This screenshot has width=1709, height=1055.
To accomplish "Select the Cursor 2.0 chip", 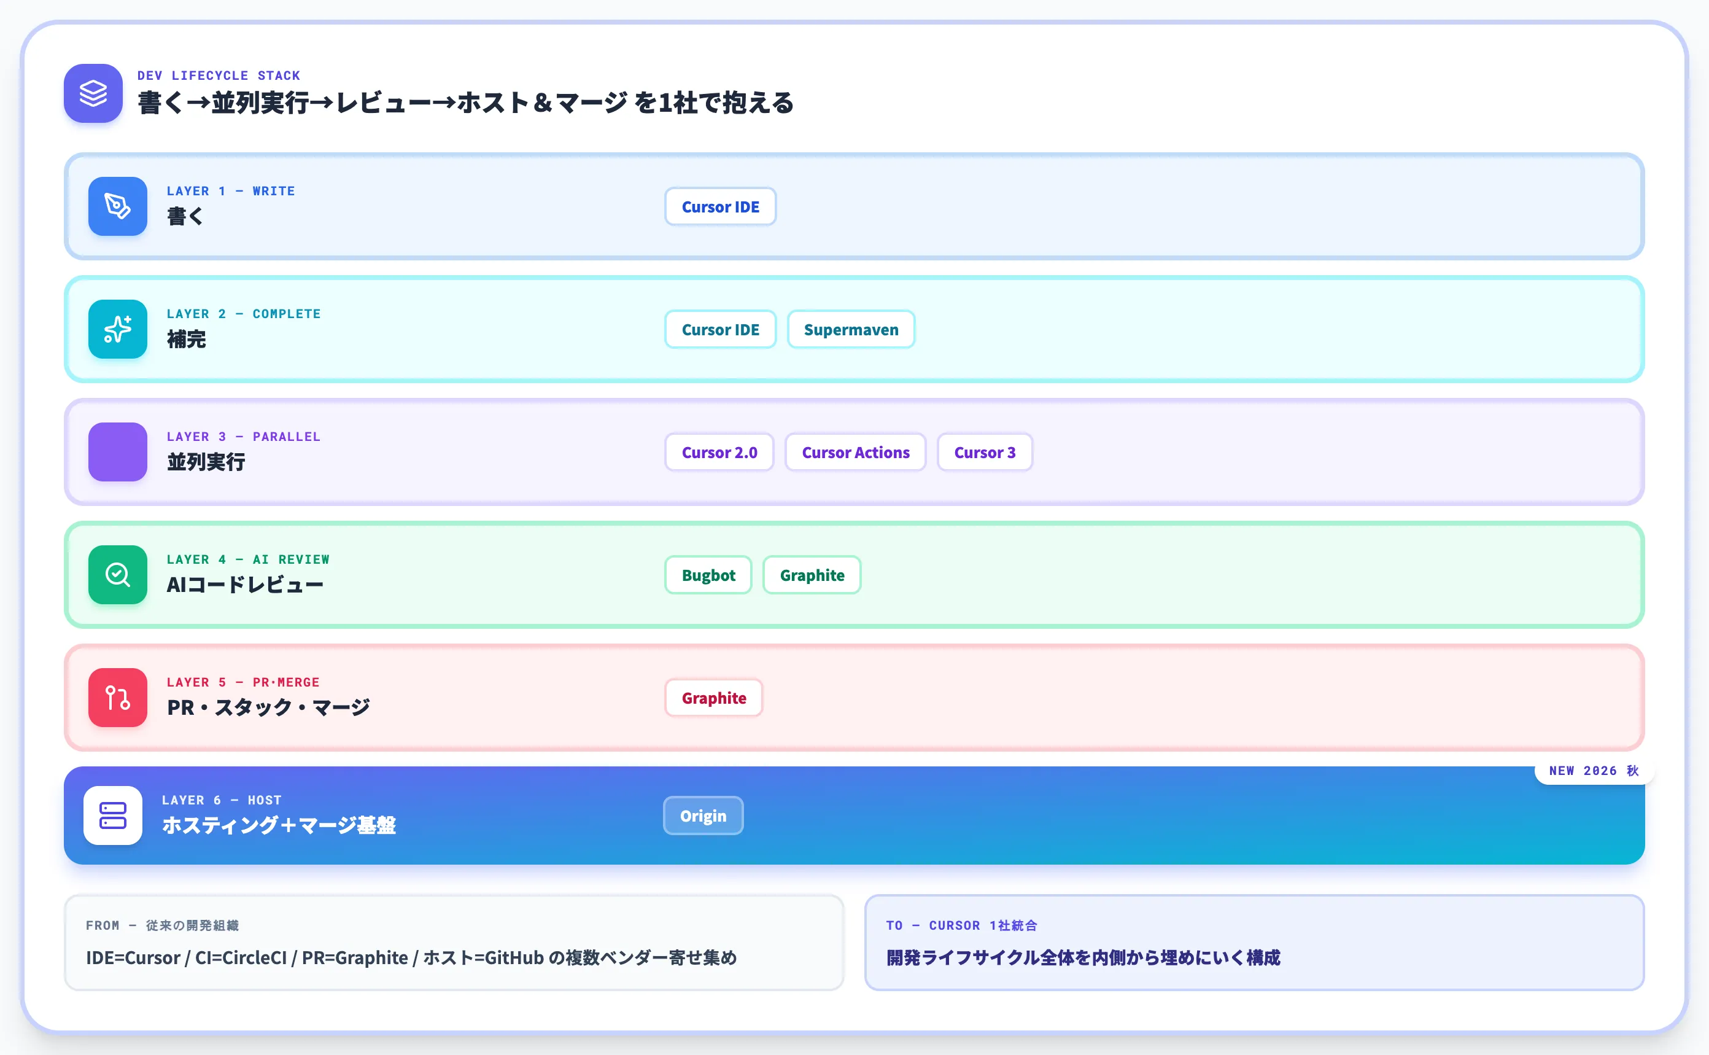I will coord(719,452).
